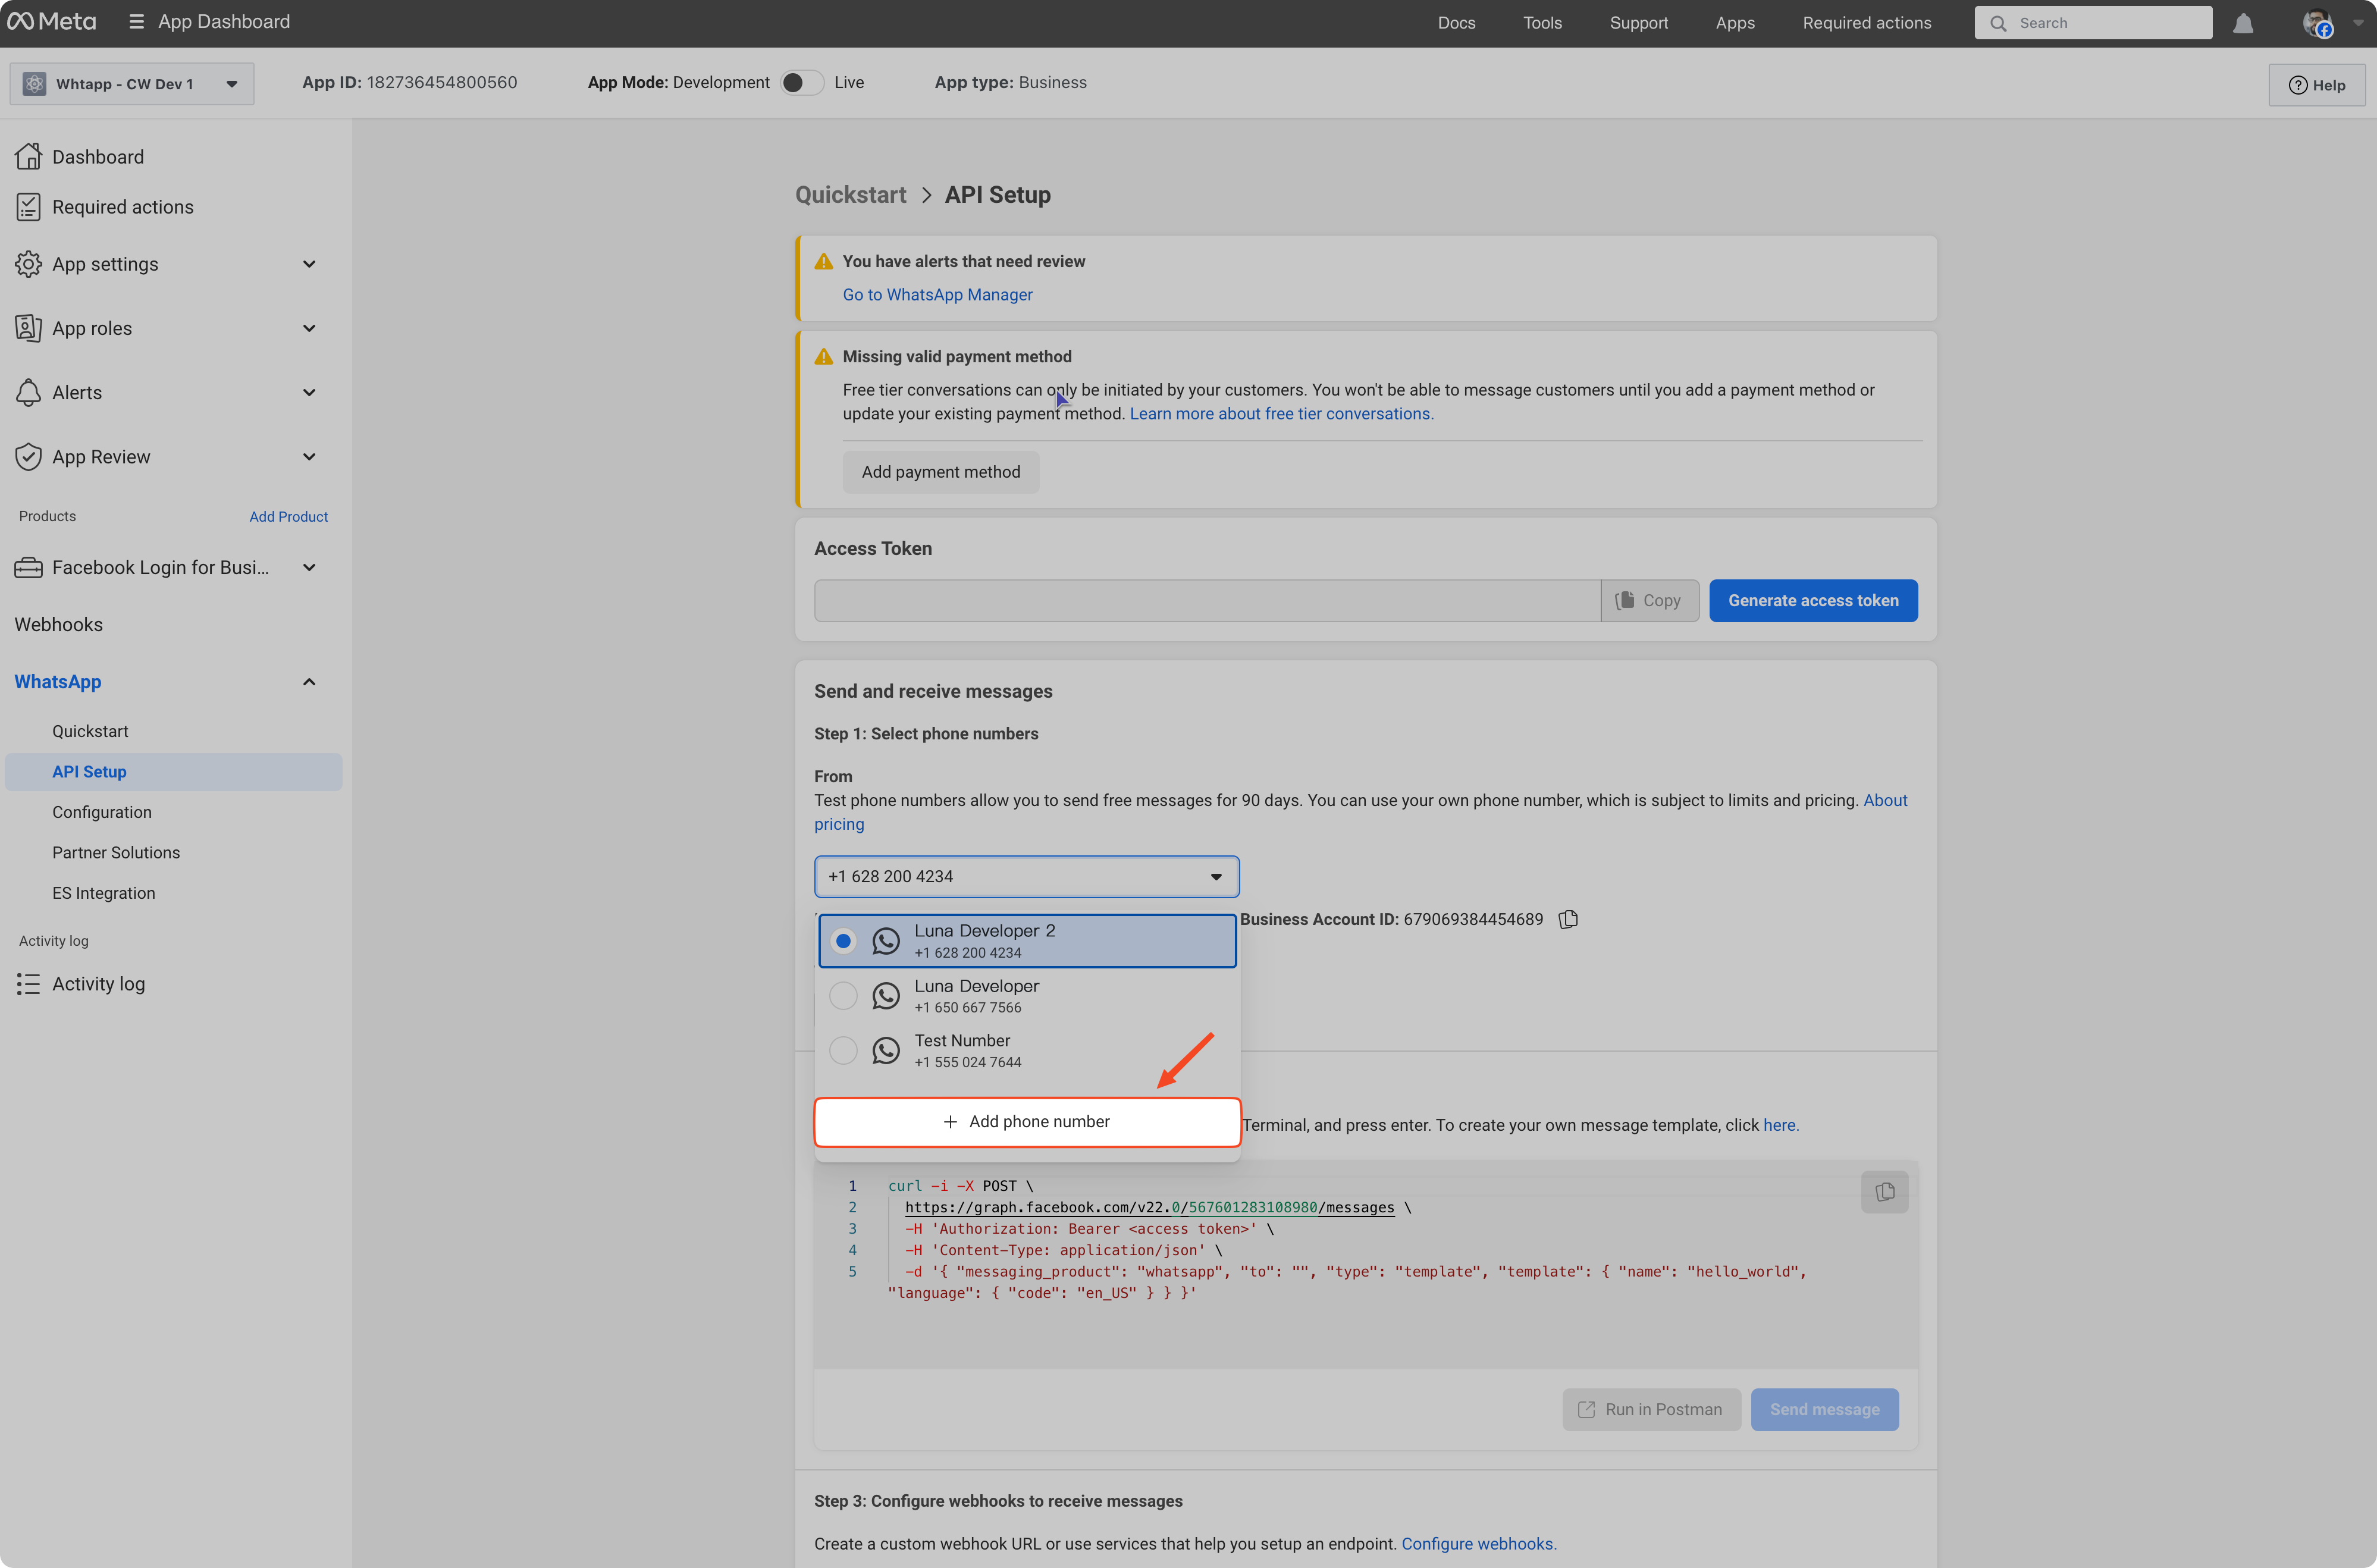Expand Facebook Login for Business section
Viewport: 2377px width, 1568px height.
coord(309,567)
